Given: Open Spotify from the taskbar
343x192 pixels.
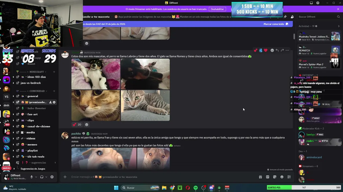Looking at the screenshot, I should tap(196, 188).
